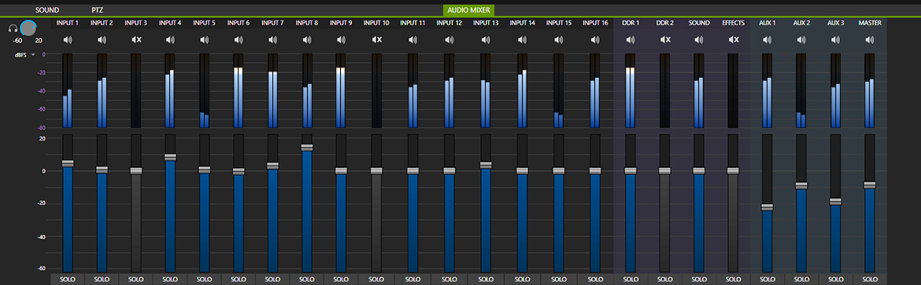Click SOLO under AUX 2

pos(801,280)
